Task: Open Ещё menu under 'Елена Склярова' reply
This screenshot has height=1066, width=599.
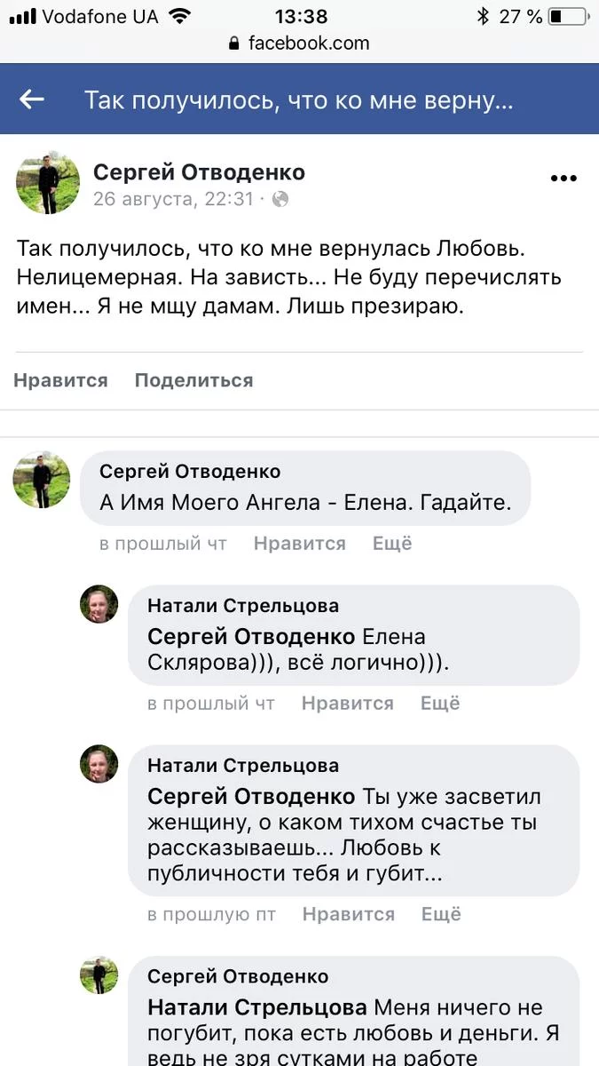Action: coord(440,704)
